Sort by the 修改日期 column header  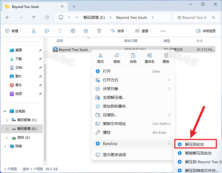click(131, 41)
